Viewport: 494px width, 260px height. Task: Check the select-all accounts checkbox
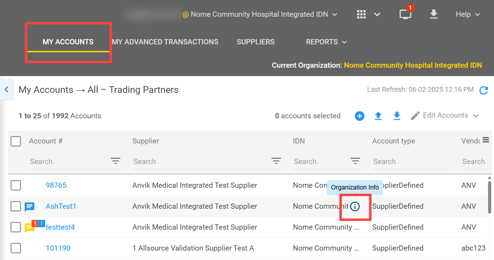pyautogui.click(x=16, y=141)
